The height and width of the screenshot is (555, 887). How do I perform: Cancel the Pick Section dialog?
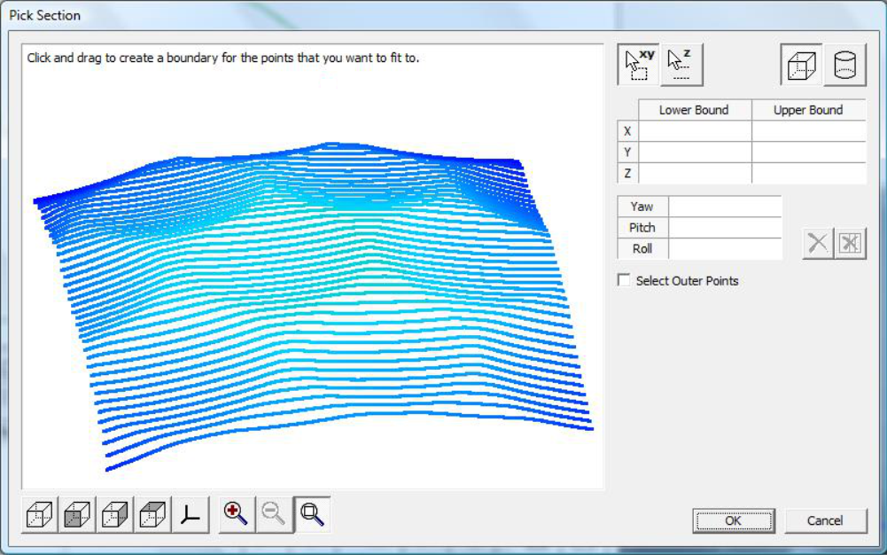click(x=825, y=520)
